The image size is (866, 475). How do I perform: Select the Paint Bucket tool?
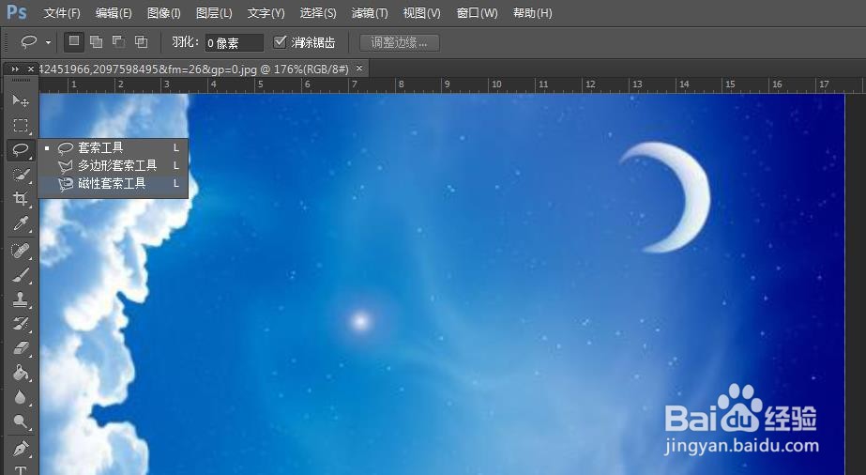click(21, 373)
